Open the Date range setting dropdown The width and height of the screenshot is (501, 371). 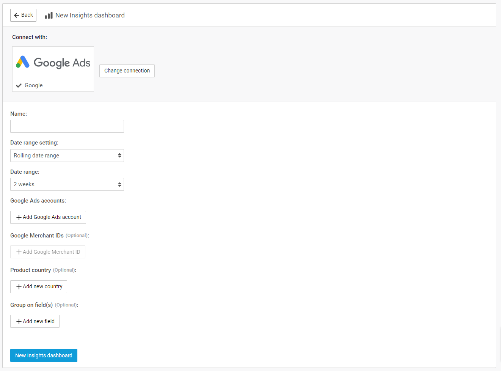(x=67, y=156)
